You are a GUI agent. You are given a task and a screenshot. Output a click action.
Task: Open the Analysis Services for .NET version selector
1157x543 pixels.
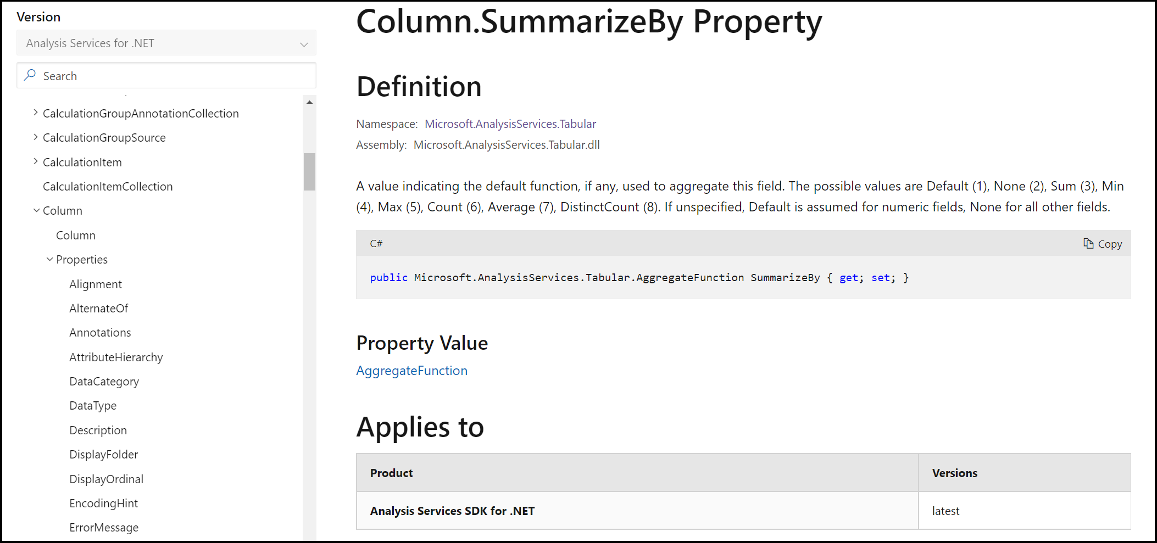point(166,43)
